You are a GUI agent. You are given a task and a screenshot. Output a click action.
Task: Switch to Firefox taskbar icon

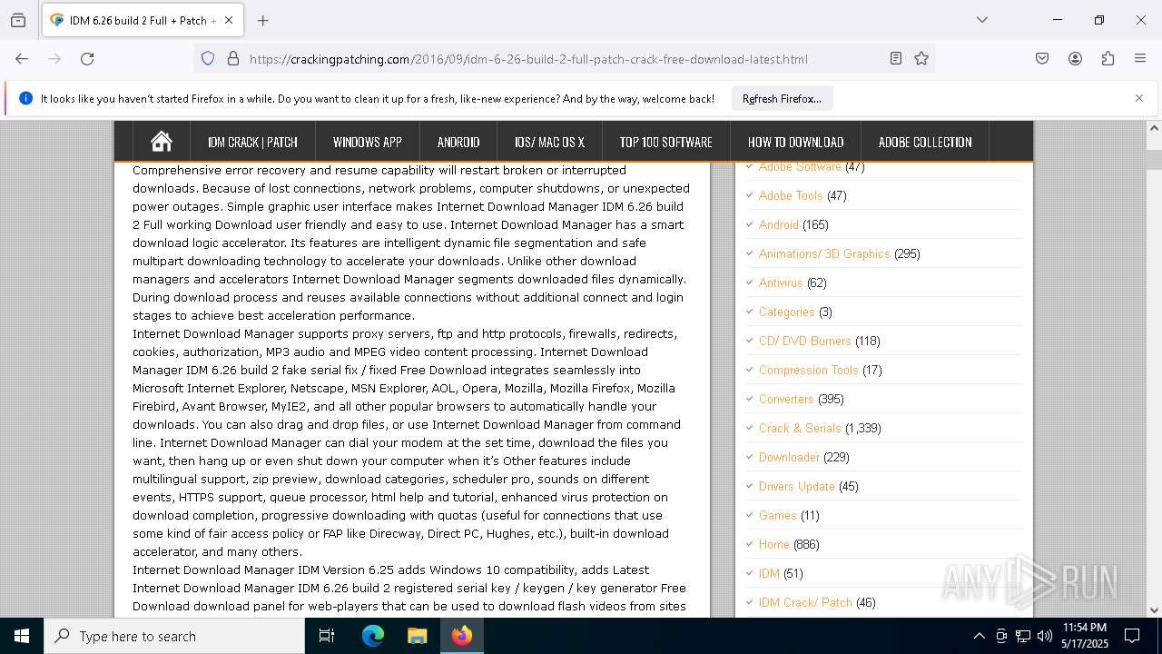462,636
